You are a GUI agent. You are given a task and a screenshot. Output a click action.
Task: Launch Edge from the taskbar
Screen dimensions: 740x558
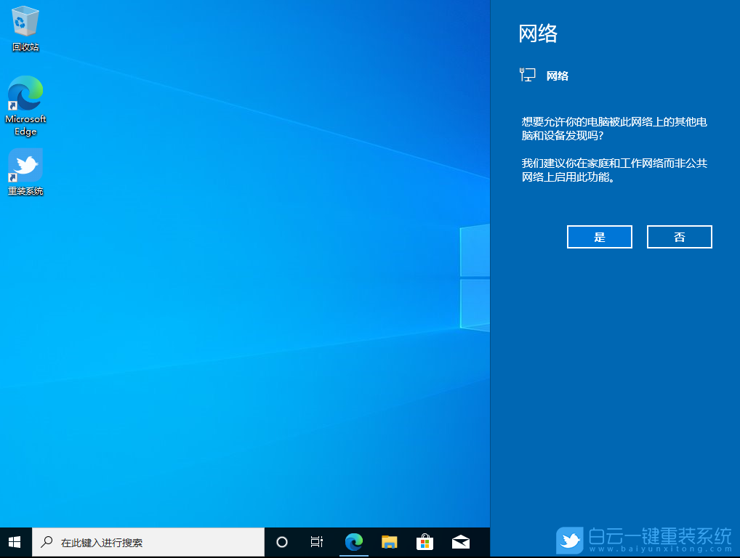(353, 541)
